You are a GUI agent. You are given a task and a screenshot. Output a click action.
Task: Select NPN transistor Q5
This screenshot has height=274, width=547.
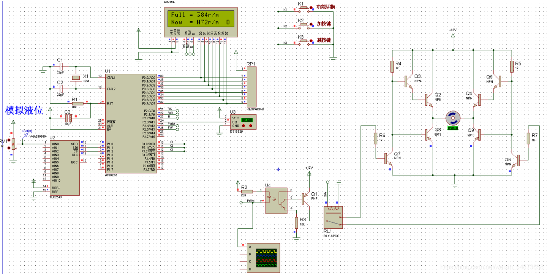(x=497, y=81)
